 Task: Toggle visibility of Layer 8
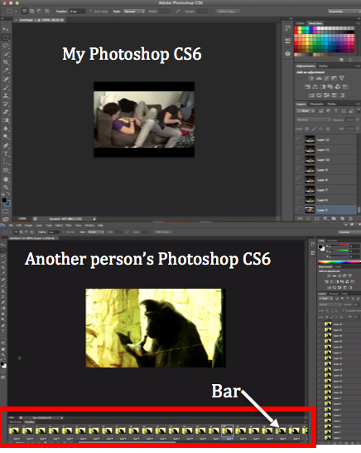(299, 180)
